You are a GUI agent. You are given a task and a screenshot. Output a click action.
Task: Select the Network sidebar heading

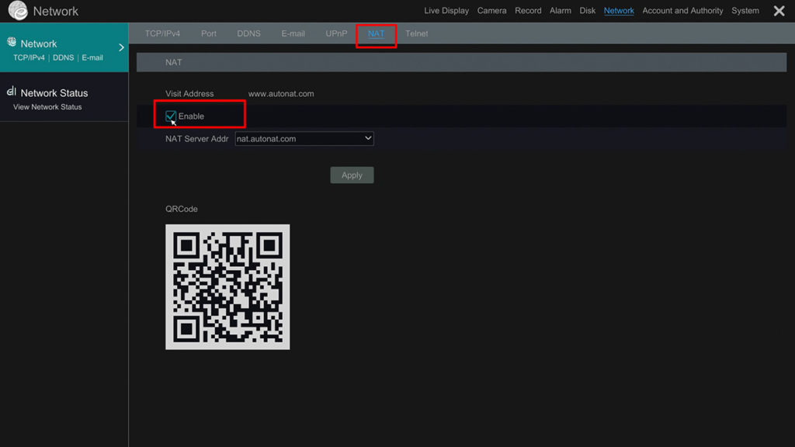point(39,43)
